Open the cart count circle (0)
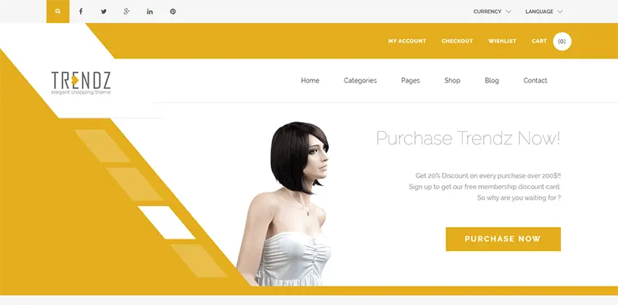Viewport: 618px width, 305px height. 562,42
